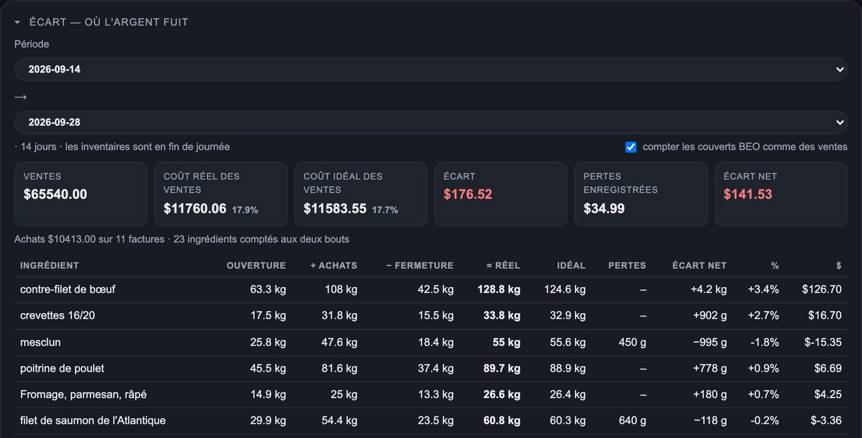Open the 2026-09-14 start date dropdown
The image size is (862, 438).
431,70
